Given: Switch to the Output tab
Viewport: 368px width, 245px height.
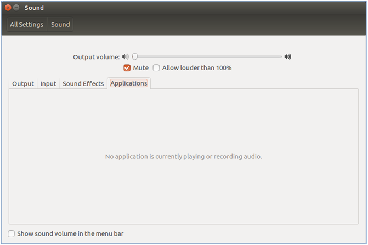Looking at the screenshot, I should [x=23, y=84].
